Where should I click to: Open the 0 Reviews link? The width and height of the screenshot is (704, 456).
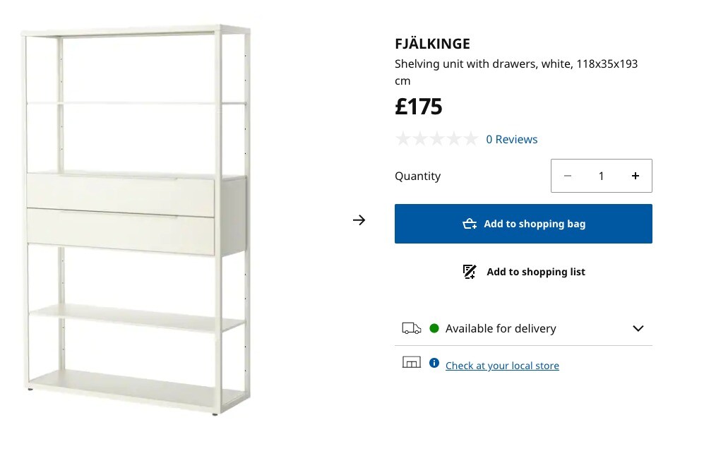pyautogui.click(x=511, y=139)
